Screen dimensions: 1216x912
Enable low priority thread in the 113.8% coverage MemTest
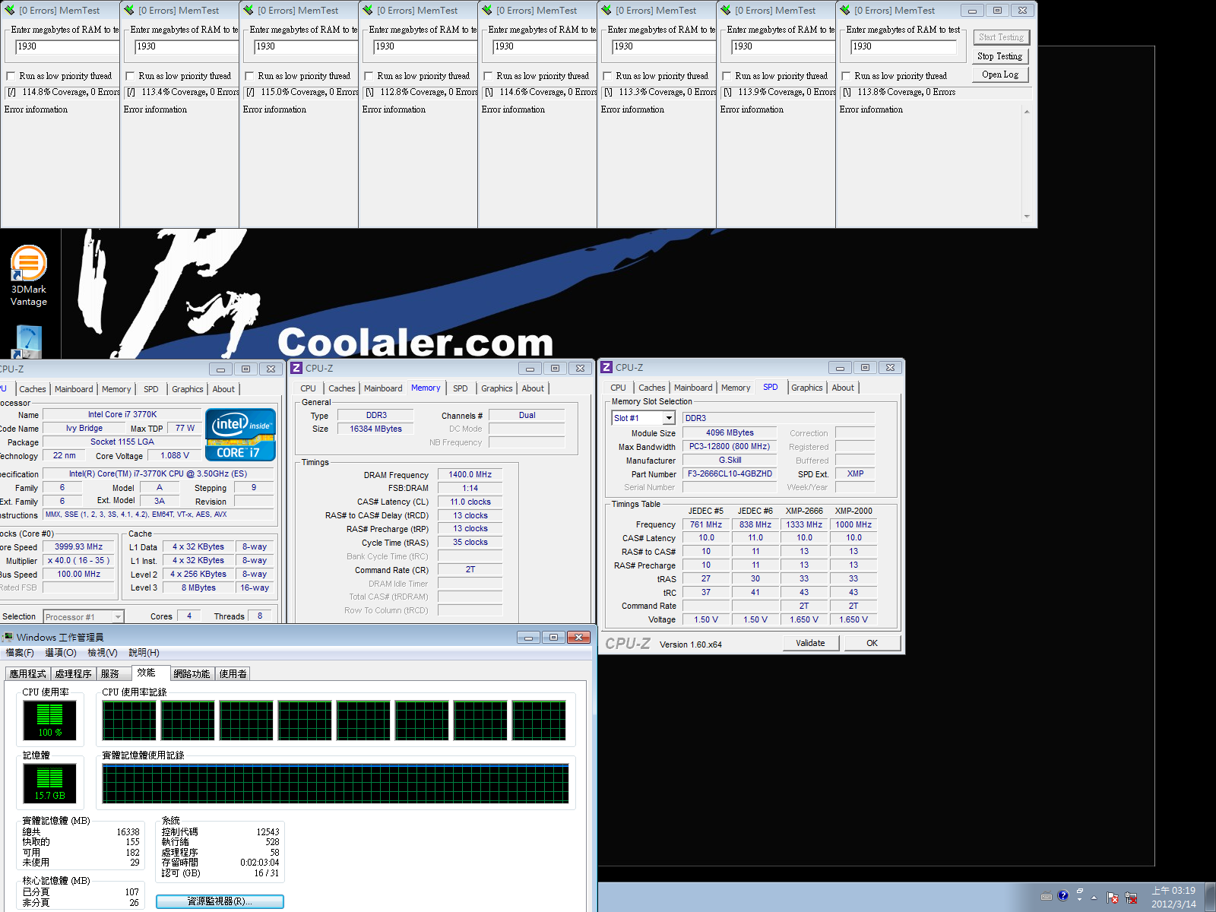846,76
